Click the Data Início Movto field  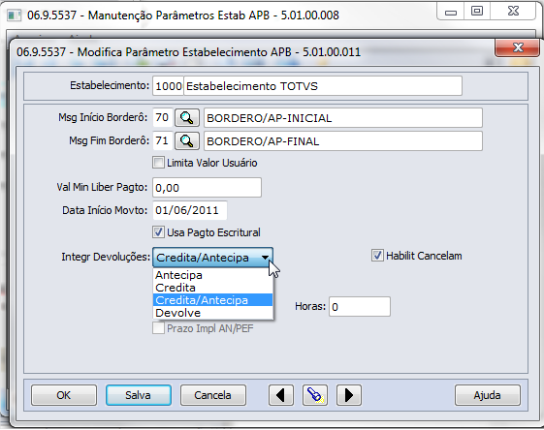(190, 210)
